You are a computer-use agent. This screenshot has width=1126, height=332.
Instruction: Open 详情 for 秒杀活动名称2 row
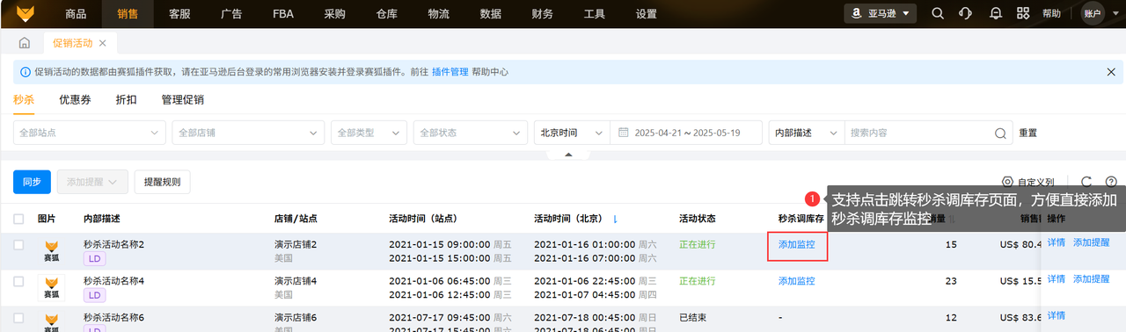click(x=1056, y=242)
